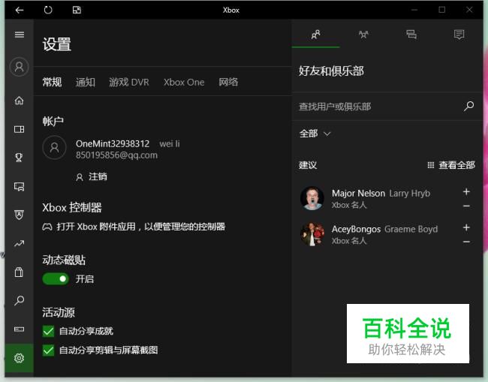The height and width of the screenshot is (382, 488).
Task: Uncheck 自动分享剪辑与屏幕截图 checkbox
Action: (48, 350)
